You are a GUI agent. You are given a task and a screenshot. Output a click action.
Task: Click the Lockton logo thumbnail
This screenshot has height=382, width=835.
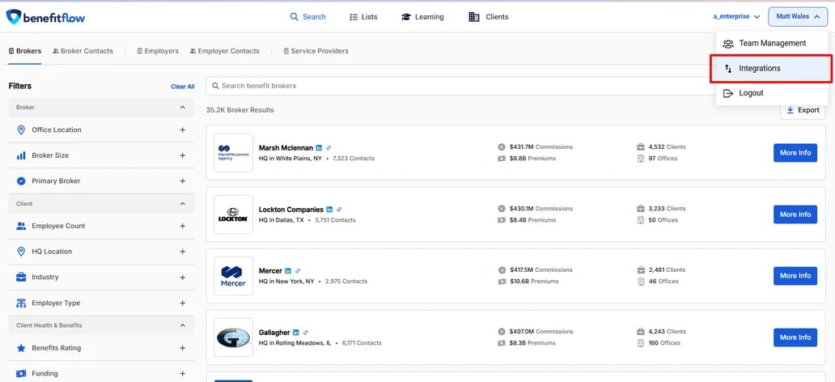pyautogui.click(x=233, y=214)
